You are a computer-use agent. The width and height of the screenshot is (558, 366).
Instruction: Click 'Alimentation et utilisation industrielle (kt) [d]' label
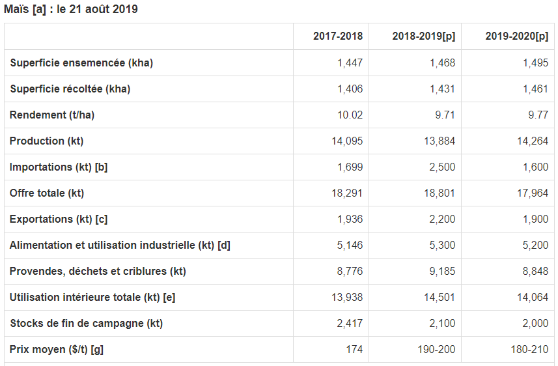(x=120, y=246)
